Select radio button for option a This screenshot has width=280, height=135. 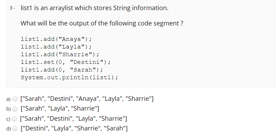point(15,99)
